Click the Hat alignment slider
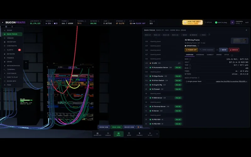251x157 pixels. tap(132, 23)
